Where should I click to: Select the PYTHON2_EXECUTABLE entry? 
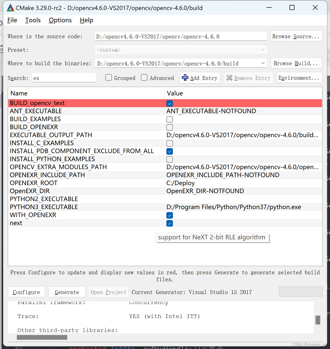44,199
